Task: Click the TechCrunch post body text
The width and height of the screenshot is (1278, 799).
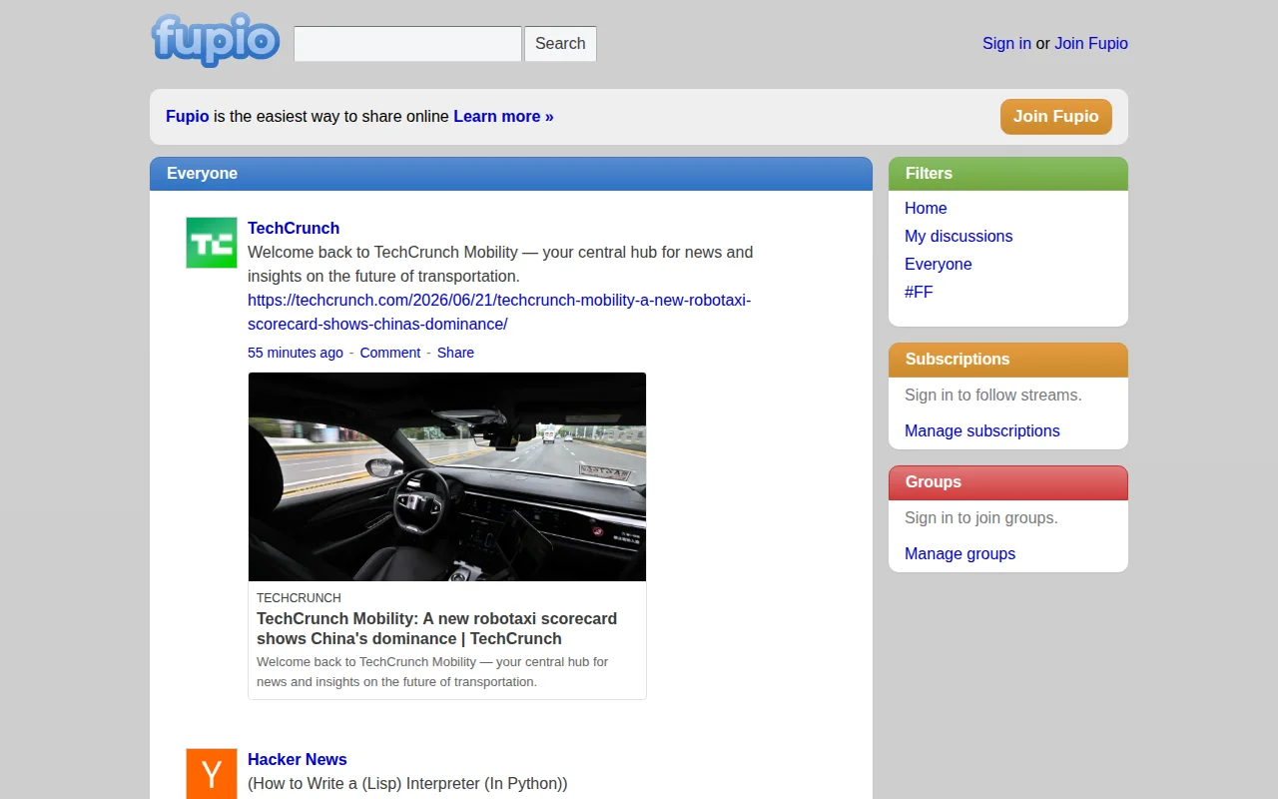Action: (x=500, y=264)
